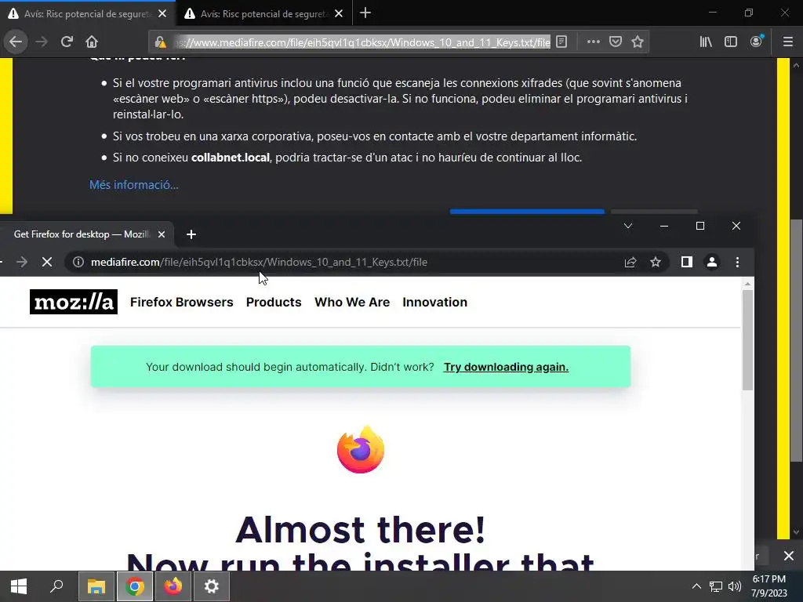
Task: View site information icon in Chrome
Action: coord(78,262)
